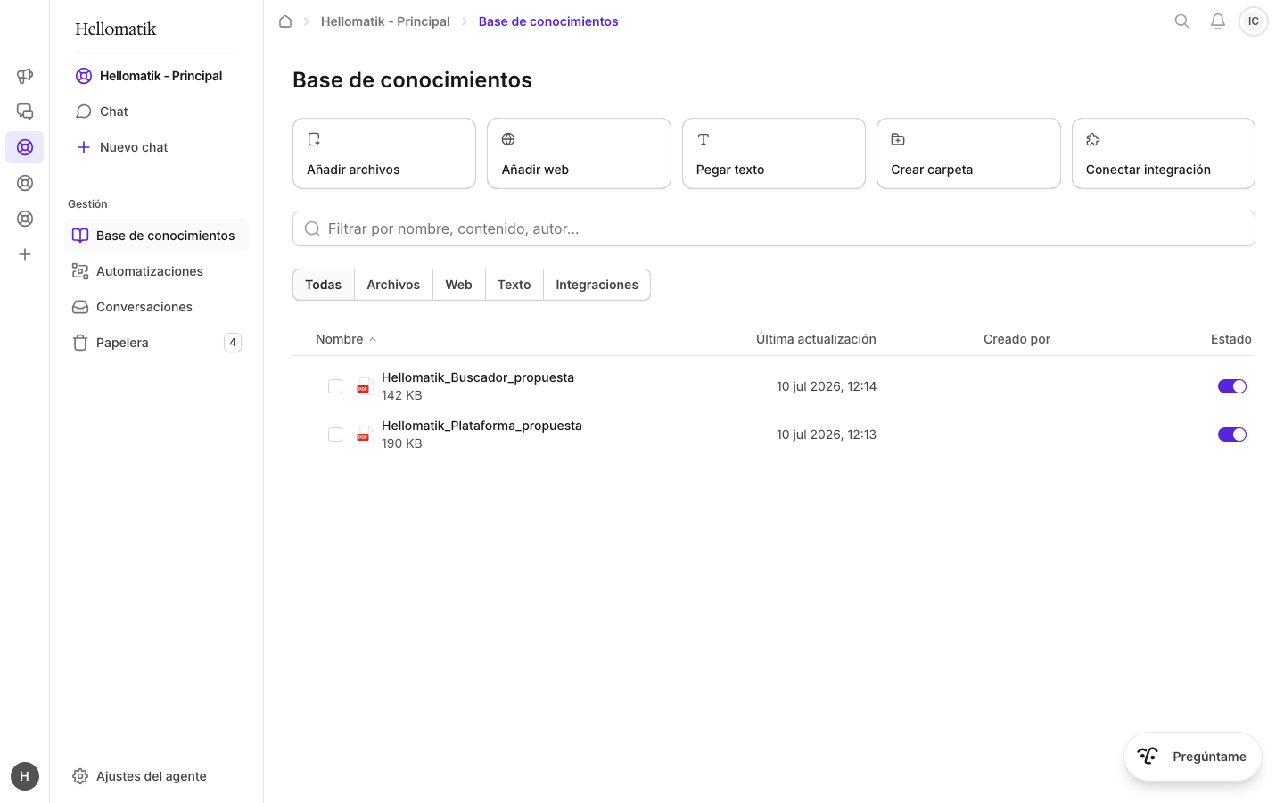Click Añadir web card
The width and height of the screenshot is (1284, 803).
click(x=579, y=153)
